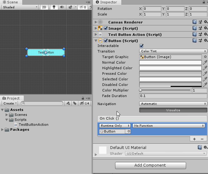The image size is (208, 174).
Task: Click the Add Component button
Action: (x=150, y=165)
